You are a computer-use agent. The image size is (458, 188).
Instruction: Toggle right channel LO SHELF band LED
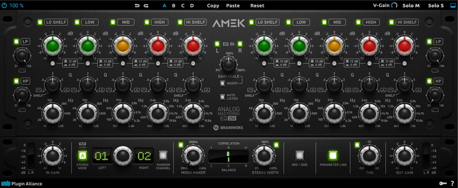tap(251, 22)
